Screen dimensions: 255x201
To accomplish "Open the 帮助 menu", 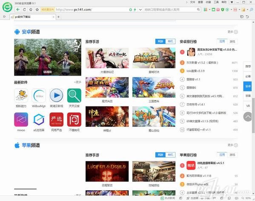I will pyautogui.click(x=224, y=2).
